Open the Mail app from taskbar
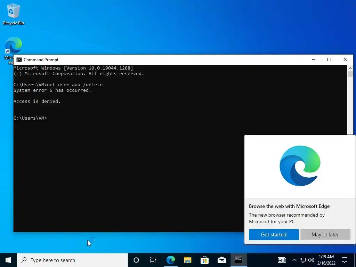Viewport: 356px width, 267px height. 221,260
